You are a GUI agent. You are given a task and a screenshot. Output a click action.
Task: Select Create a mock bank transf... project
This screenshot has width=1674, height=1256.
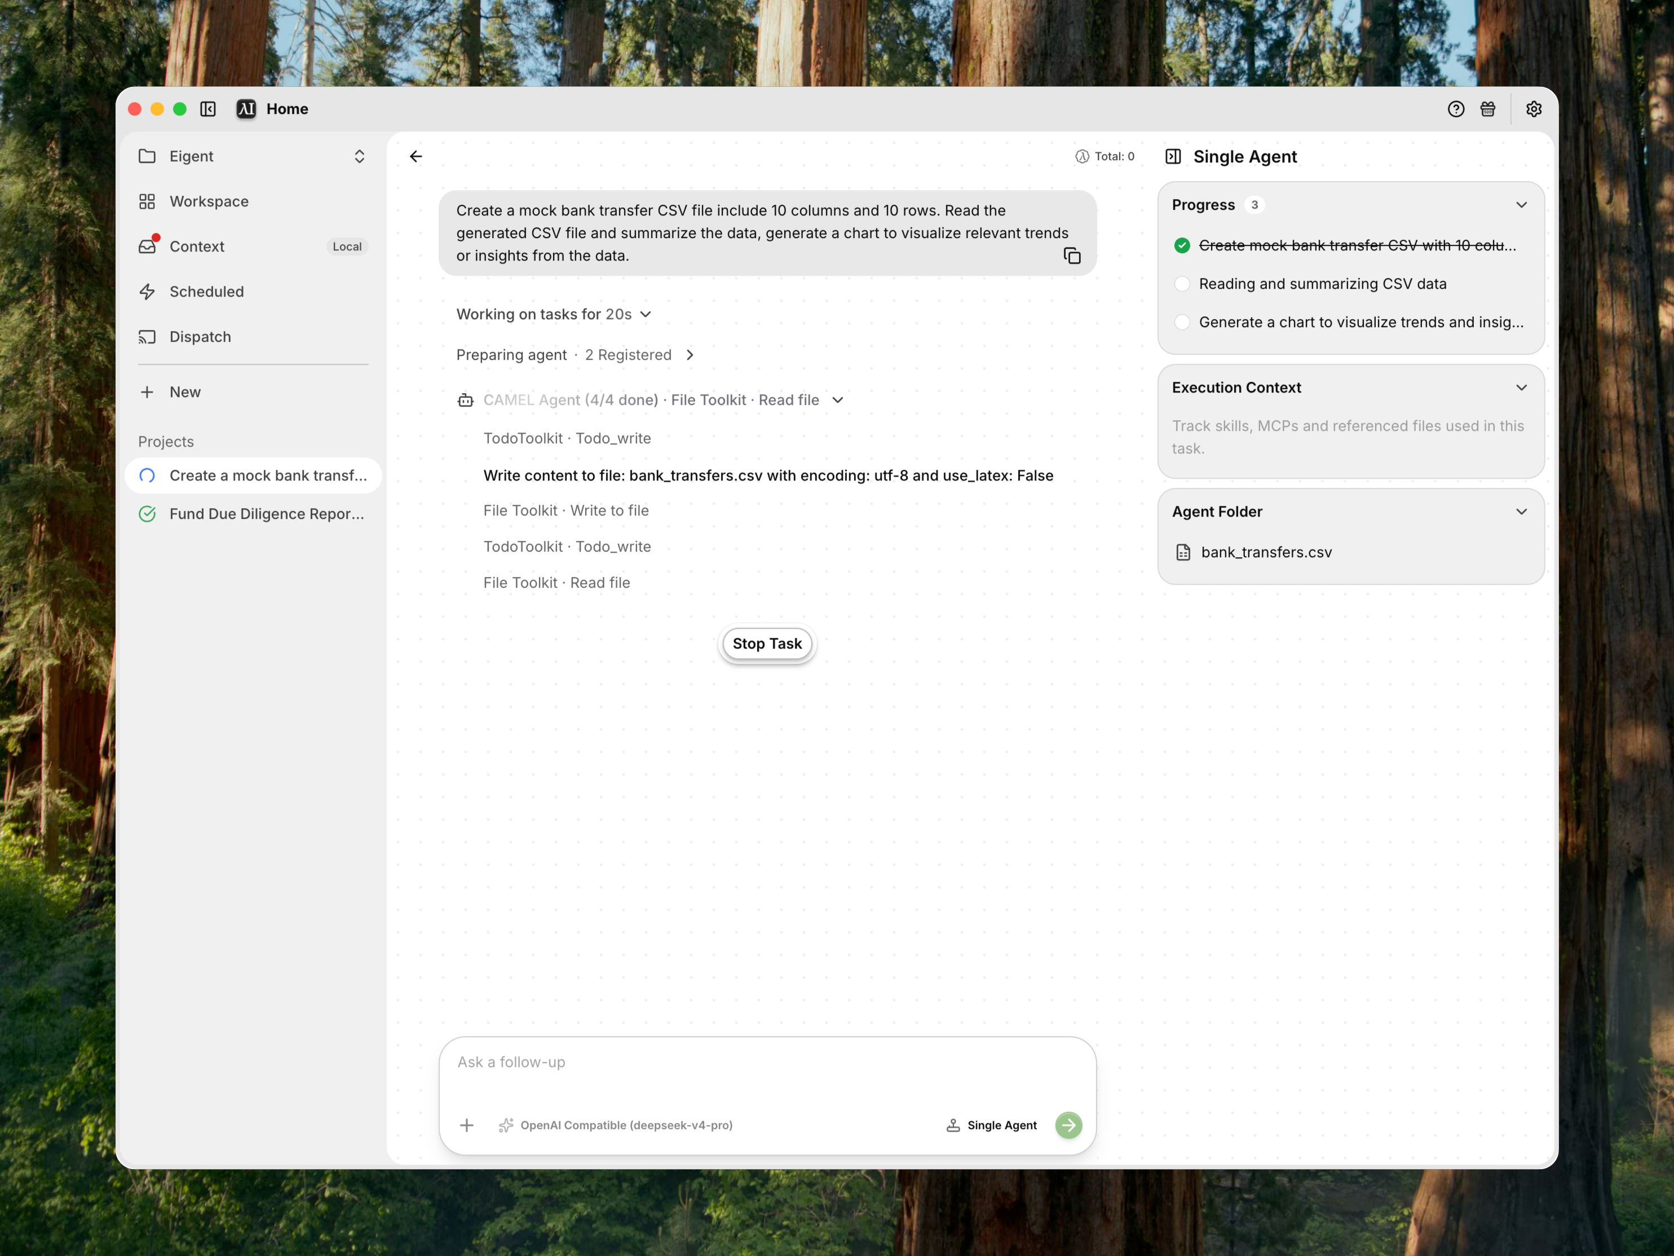(x=253, y=475)
